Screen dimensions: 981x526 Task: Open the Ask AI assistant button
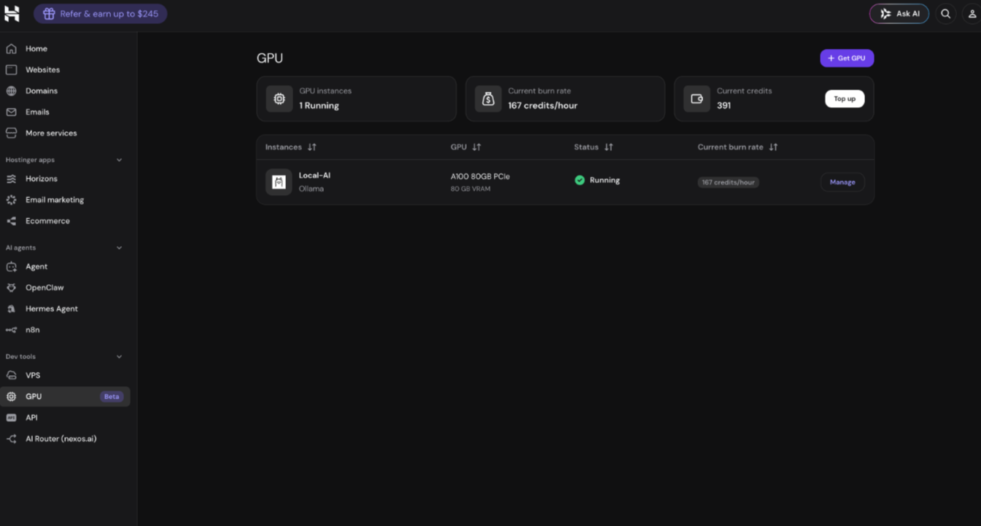[899, 14]
